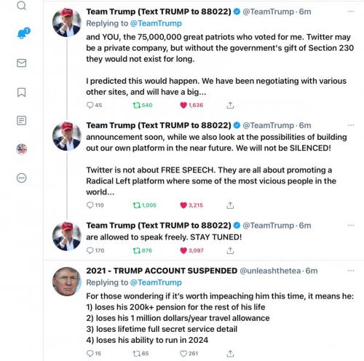Open the search explore icon in sidebar
Image resolution: width=364 pixels, height=361 pixels.
pos(22,5)
